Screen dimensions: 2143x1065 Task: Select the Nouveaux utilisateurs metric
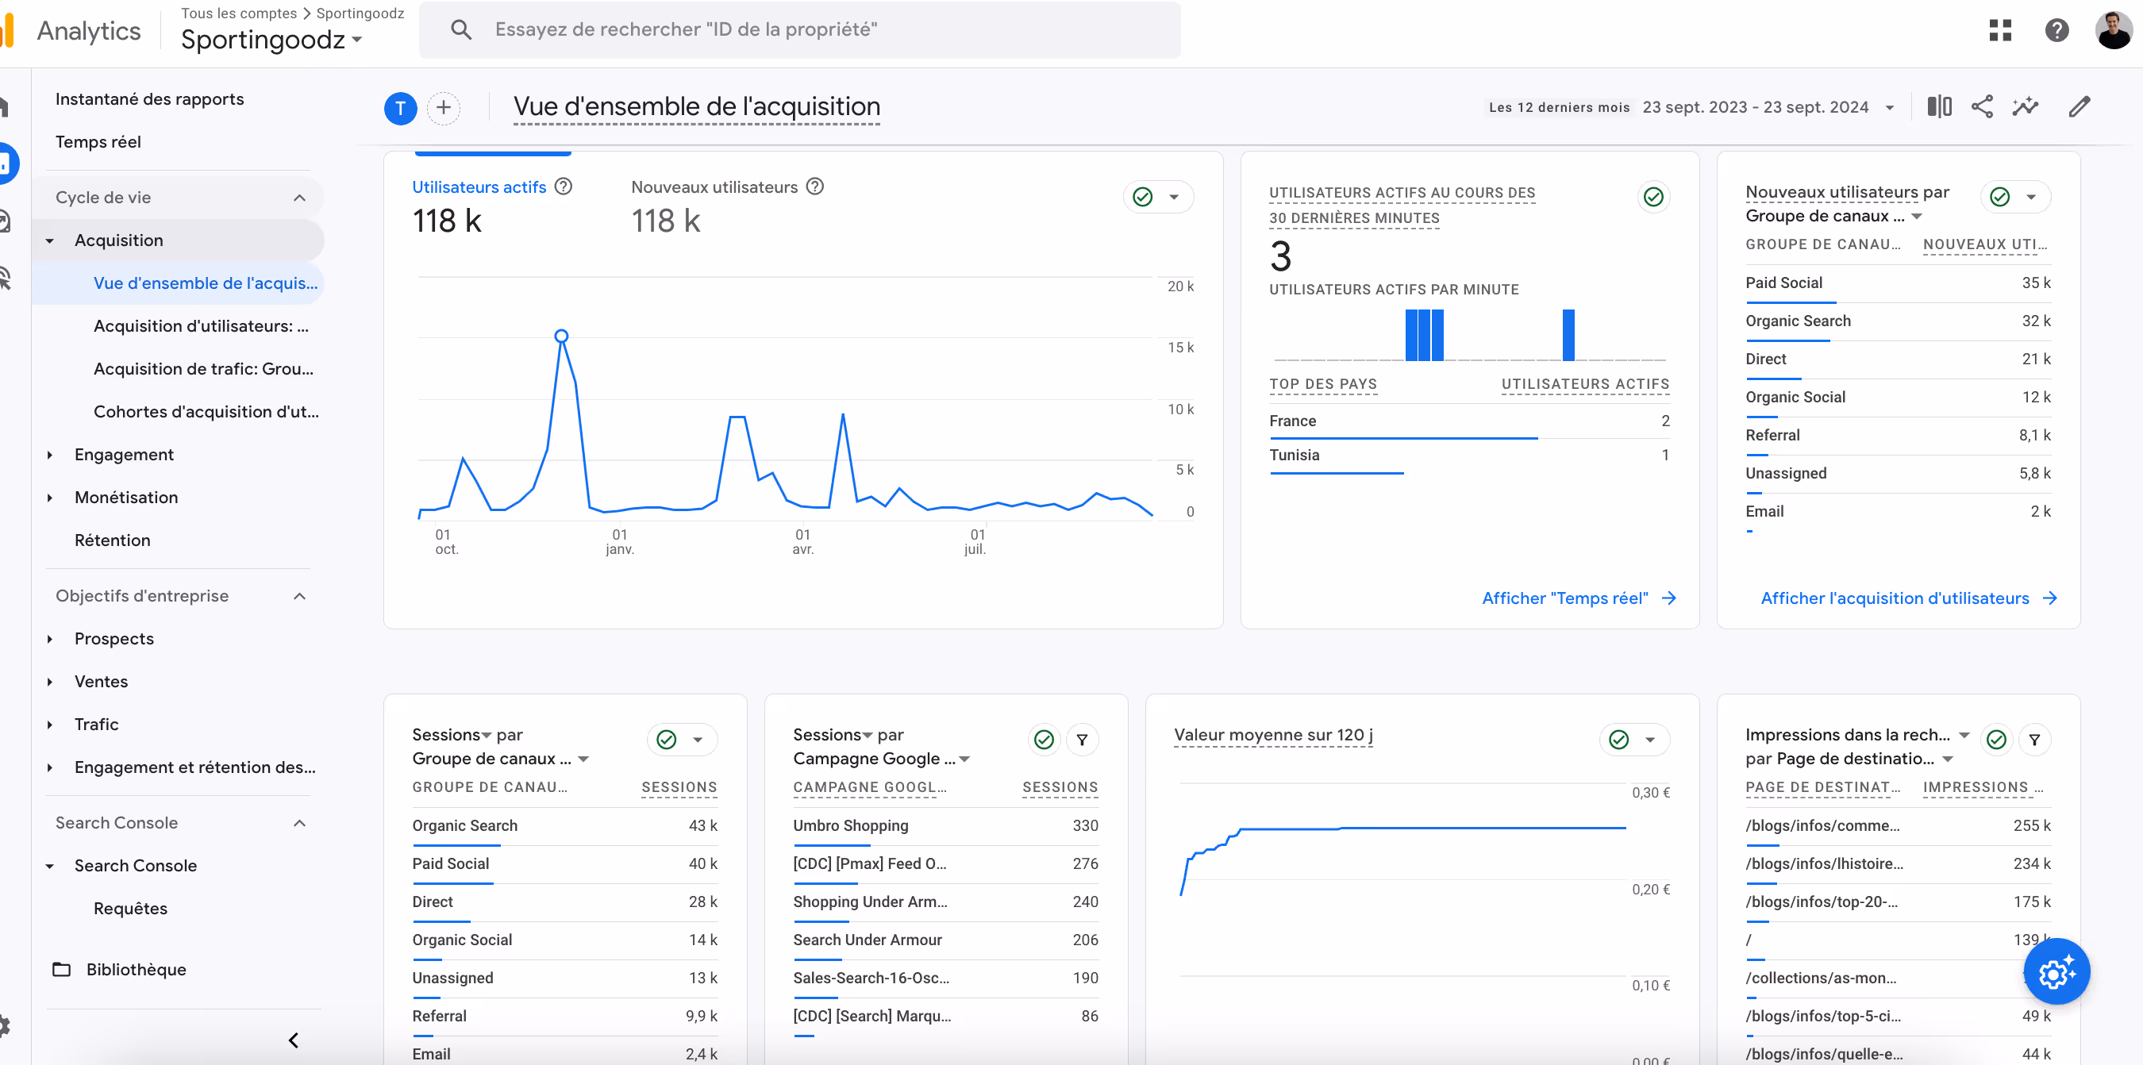point(714,187)
